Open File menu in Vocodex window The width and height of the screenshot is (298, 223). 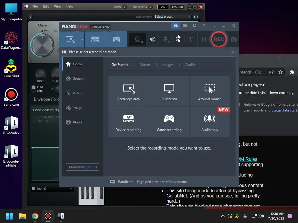(x=35, y=6)
